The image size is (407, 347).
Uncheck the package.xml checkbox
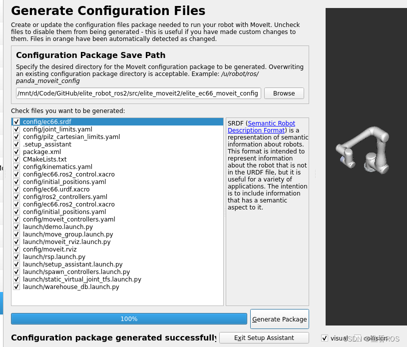pyautogui.click(x=16, y=152)
